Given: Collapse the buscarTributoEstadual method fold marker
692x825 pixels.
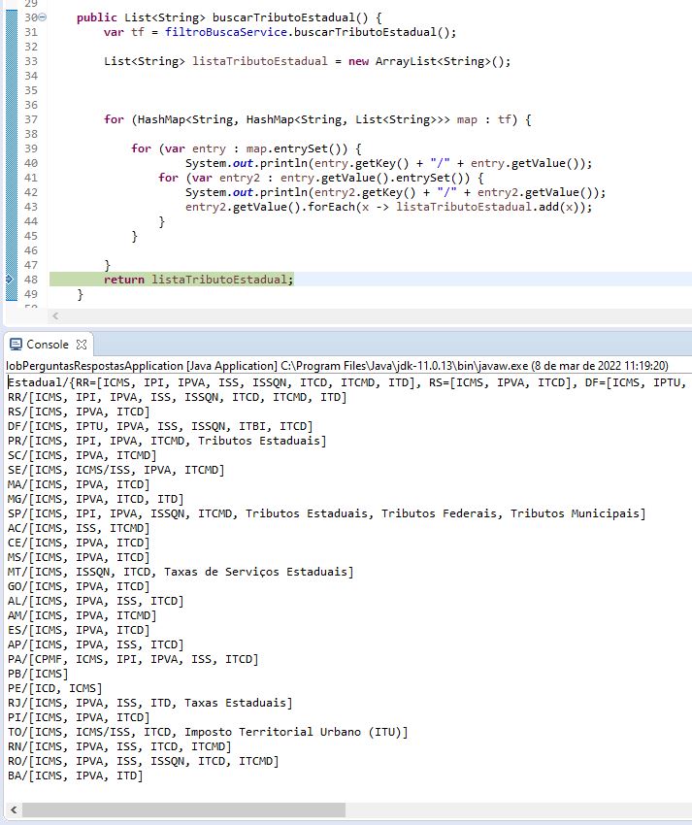Looking at the screenshot, I should pos(43,17).
